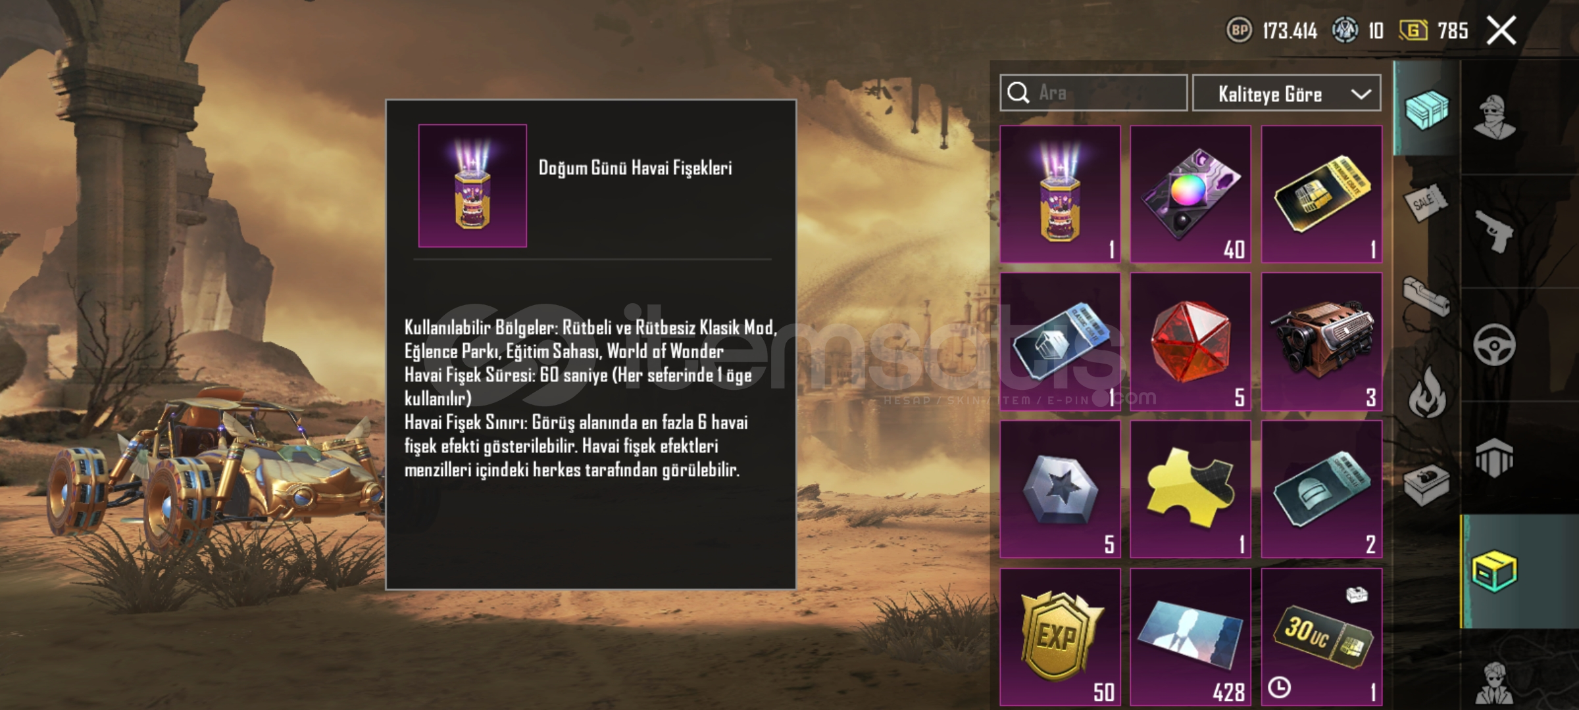This screenshot has height=710, width=1579.
Task: Select the color palette paint item
Action: pyautogui.click(x=1190, y=194)
